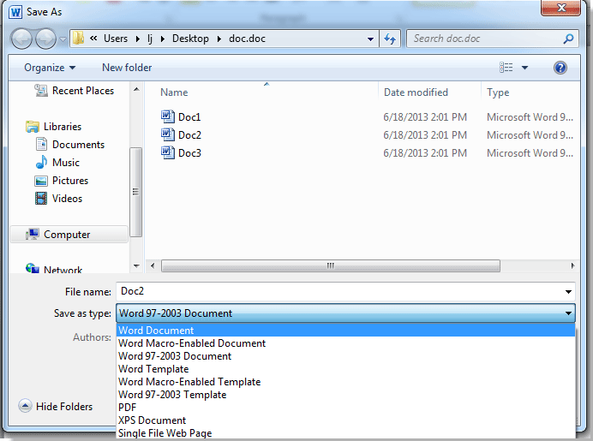The image size is (593, 441).
Task: Open the Organize dropdown menu
Action: pos(50,68)
